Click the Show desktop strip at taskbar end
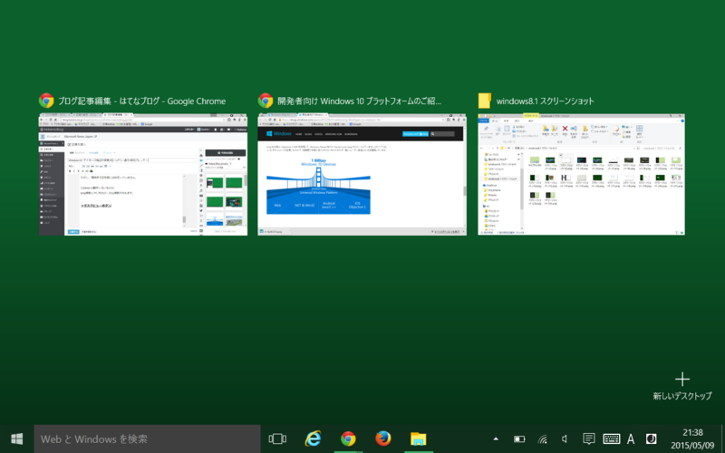Screen dimensions: 725x453 pyautogui.click(x=722, y=439)
